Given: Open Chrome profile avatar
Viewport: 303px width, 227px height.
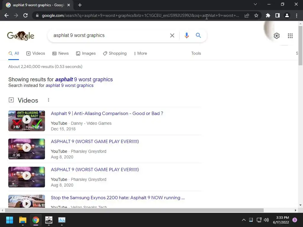Looking at the screenshot, I should tap(287, 15).
